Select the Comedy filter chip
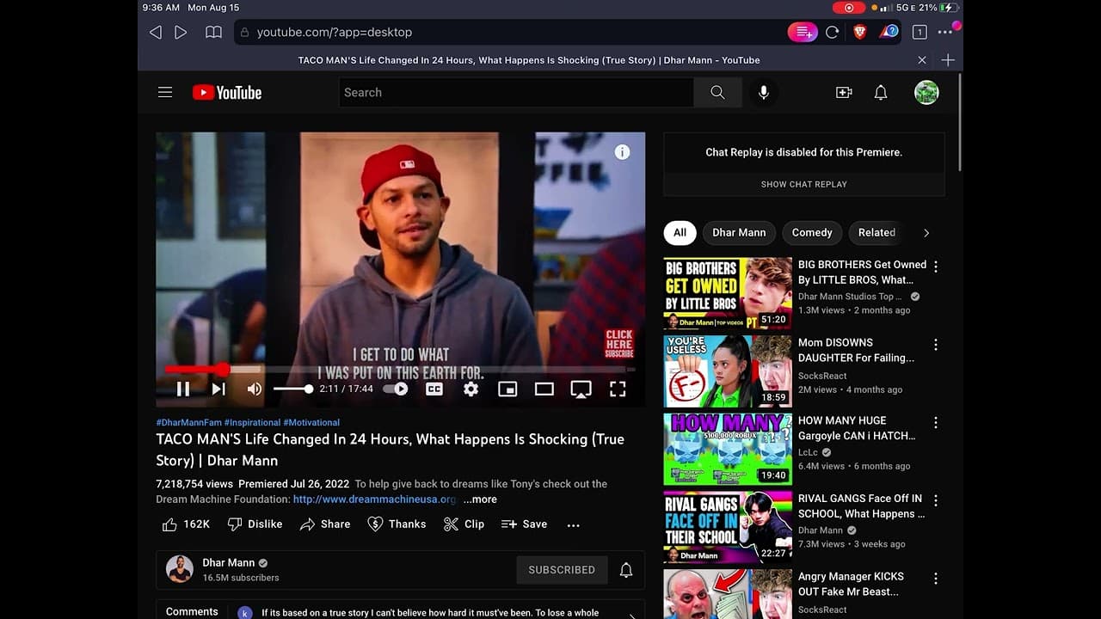The width and height of the screenshot is (1101, 619). coord(812,232)
